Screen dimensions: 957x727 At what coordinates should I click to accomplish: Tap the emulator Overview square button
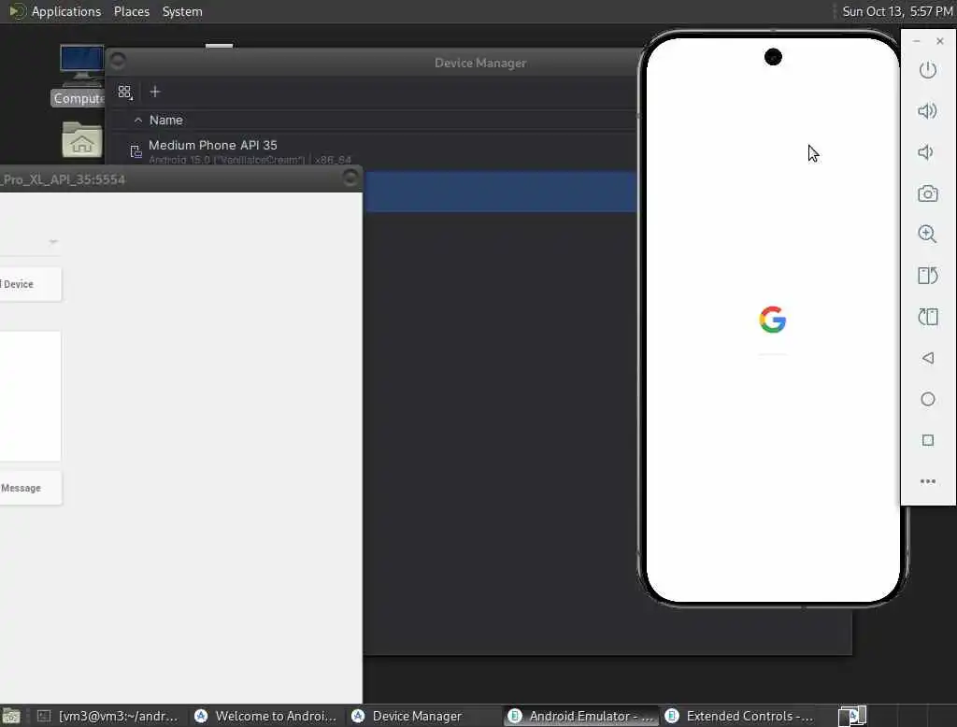click(928, 440)
